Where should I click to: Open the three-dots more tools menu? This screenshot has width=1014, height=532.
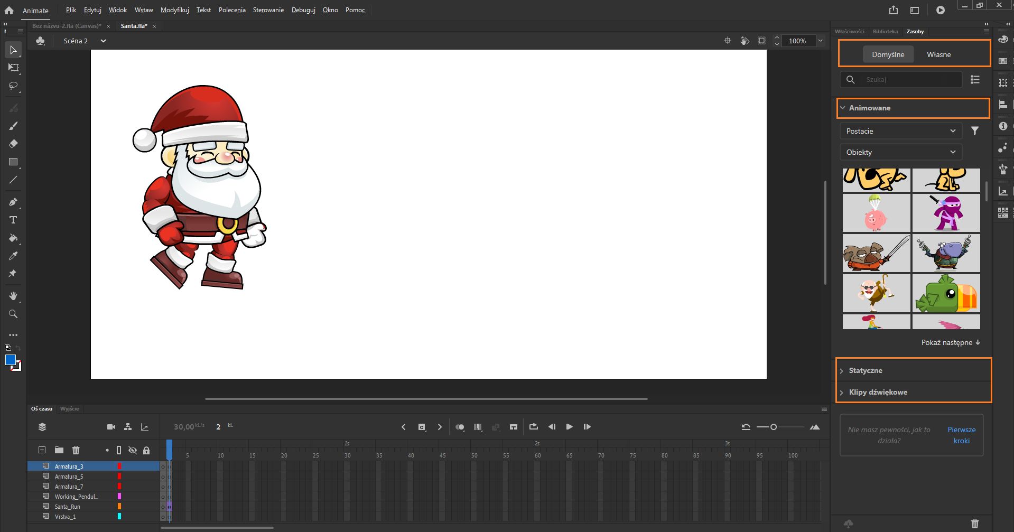13,335
